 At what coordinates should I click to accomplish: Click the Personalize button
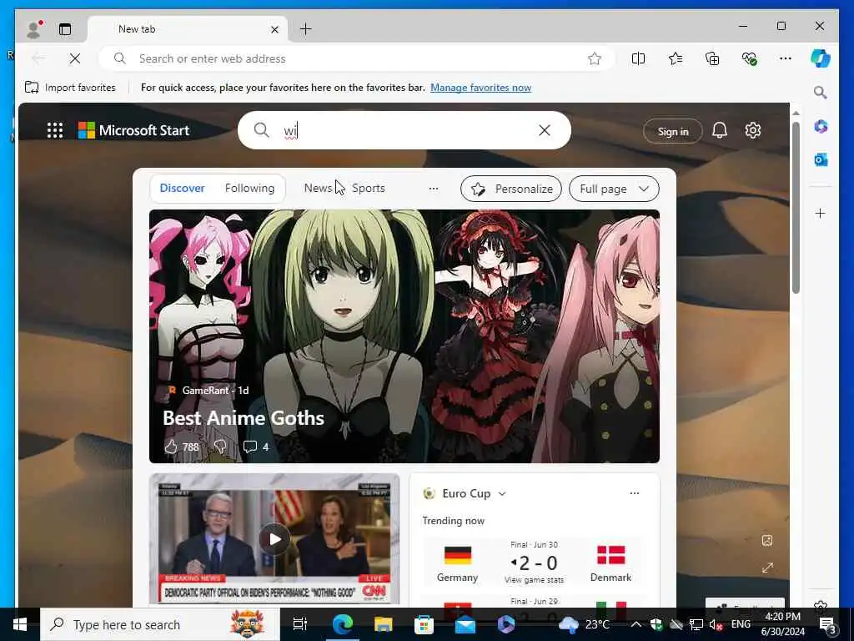[511, 189]
